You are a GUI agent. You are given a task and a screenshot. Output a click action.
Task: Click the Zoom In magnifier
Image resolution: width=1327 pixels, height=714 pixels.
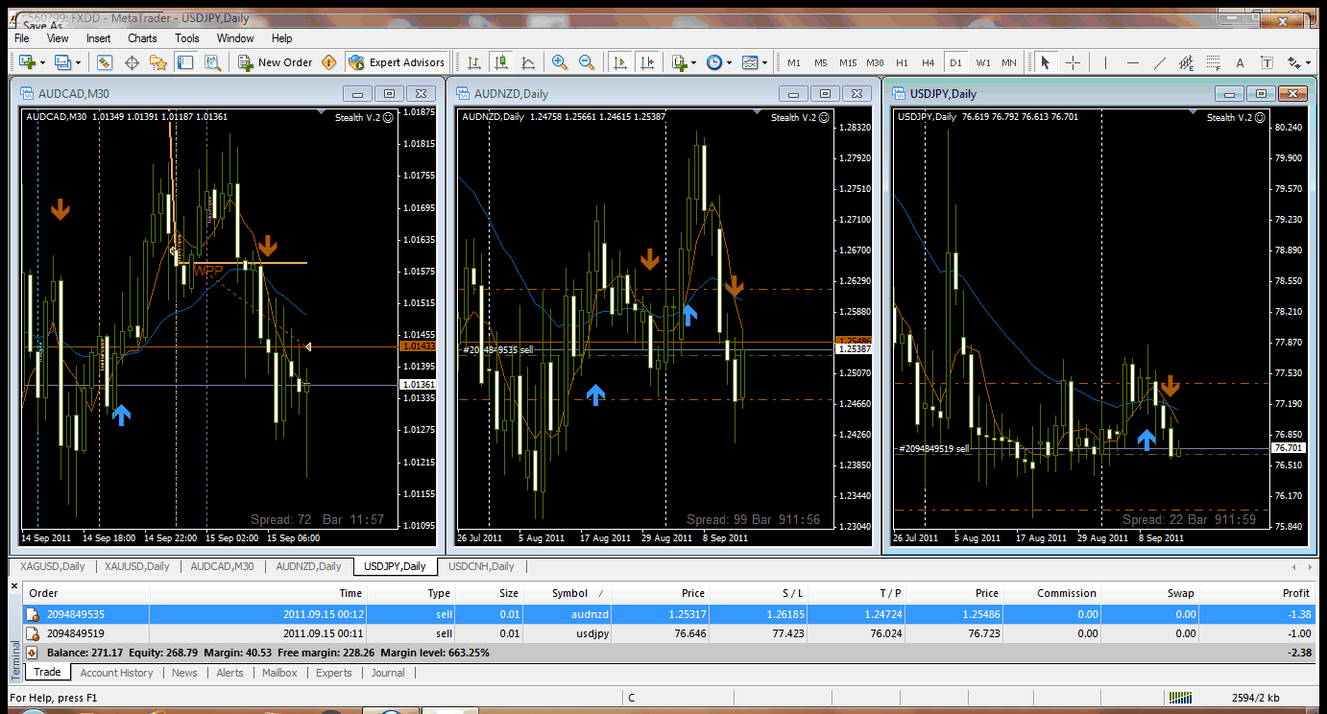pos(560,62)
